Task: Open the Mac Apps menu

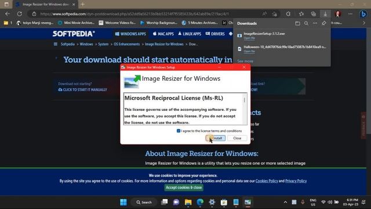Action: coord(163,34)
